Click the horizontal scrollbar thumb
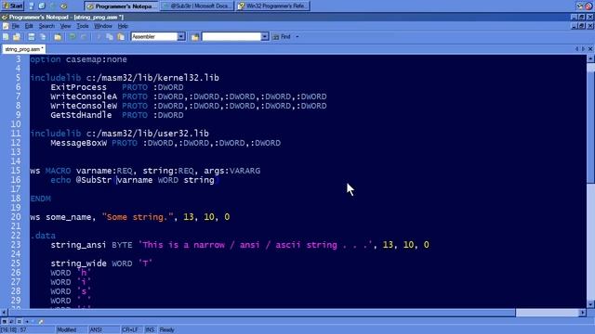The height and width of the screenshot is (334, 595). (x=262, y=313)
